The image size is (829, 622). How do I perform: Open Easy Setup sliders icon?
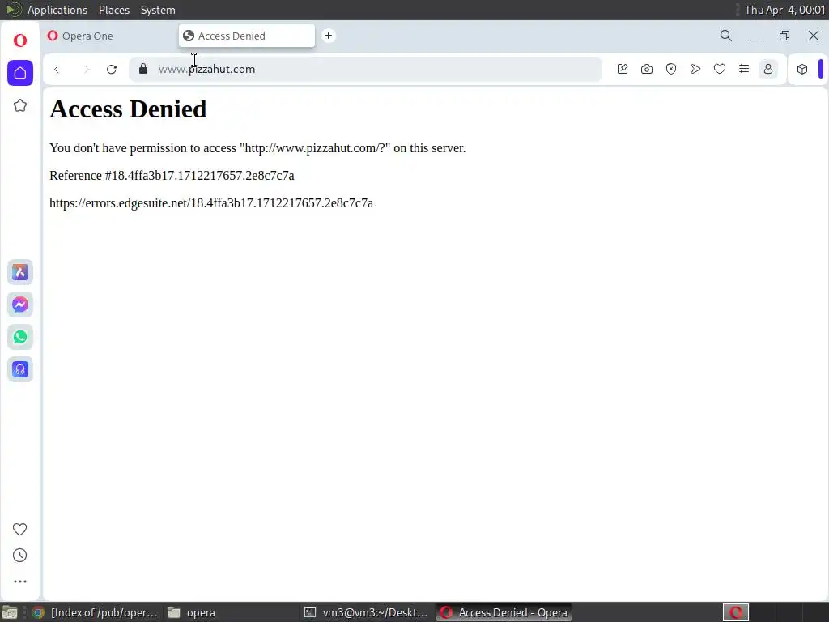[744, 69]
